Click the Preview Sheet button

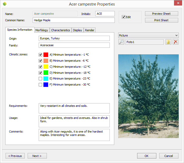[161, 14]
